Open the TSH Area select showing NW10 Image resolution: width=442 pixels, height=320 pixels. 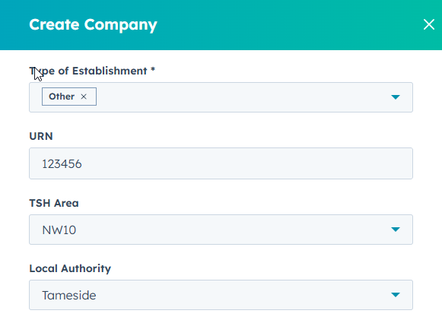(221, 230)
